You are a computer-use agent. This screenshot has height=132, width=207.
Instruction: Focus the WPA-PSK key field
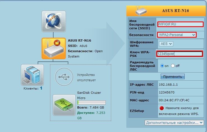[180, 54]
